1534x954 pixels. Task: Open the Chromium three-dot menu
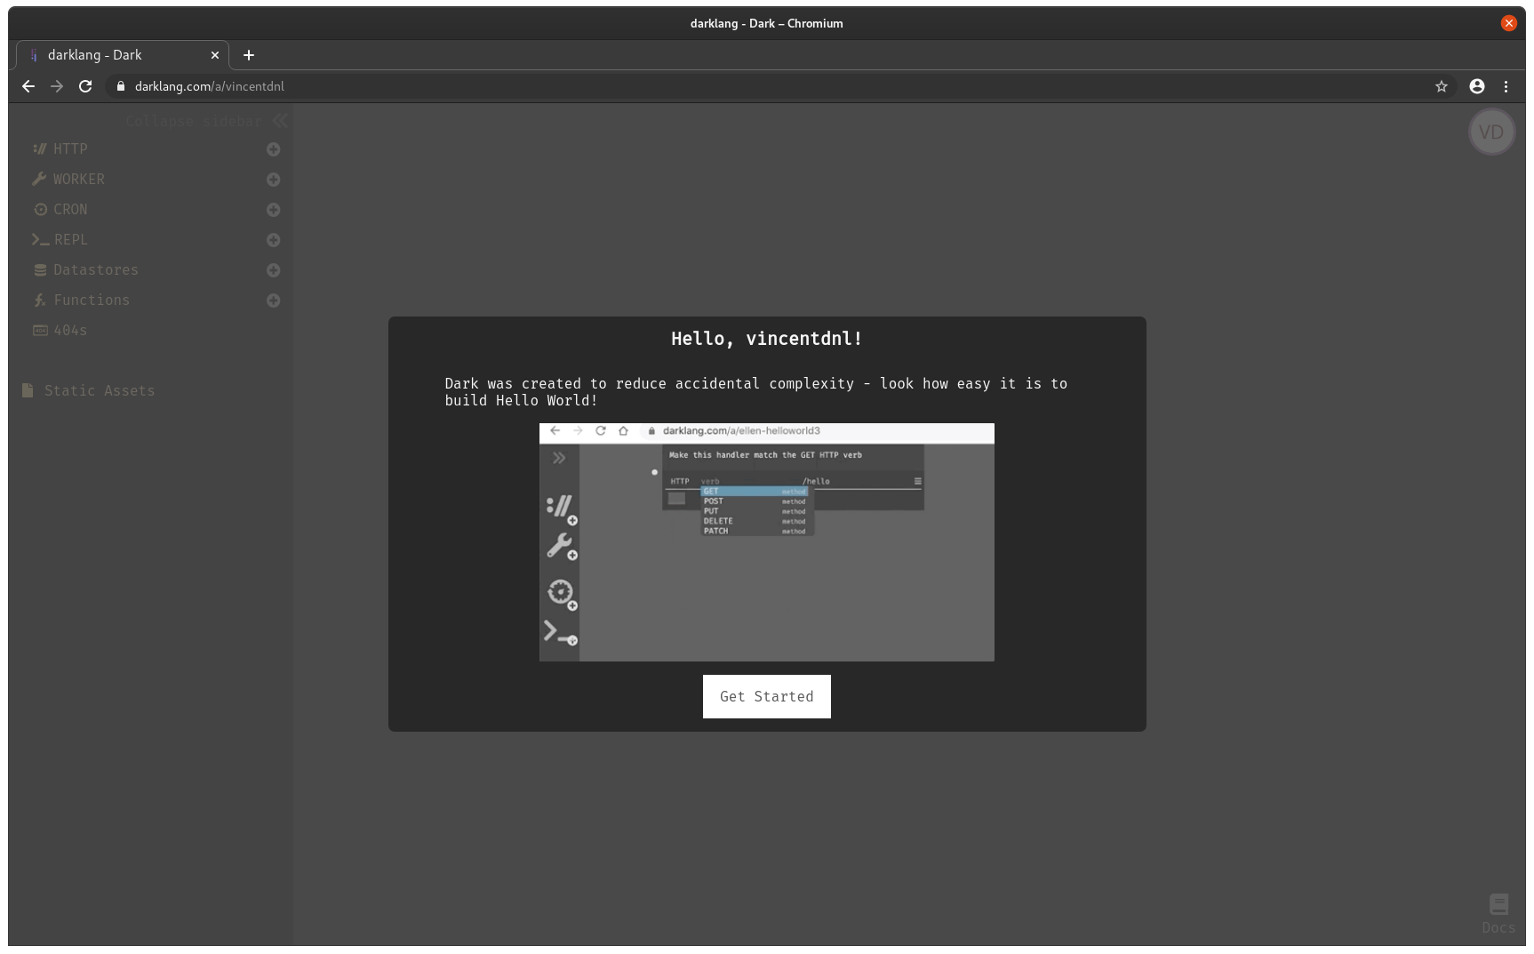coord(1506,86)
